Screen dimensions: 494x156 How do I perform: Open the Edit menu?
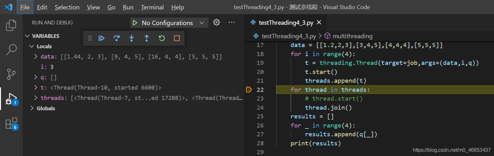point(42,7)
